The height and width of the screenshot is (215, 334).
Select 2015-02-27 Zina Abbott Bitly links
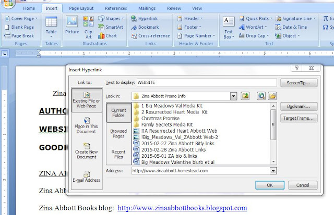[174, 143]
